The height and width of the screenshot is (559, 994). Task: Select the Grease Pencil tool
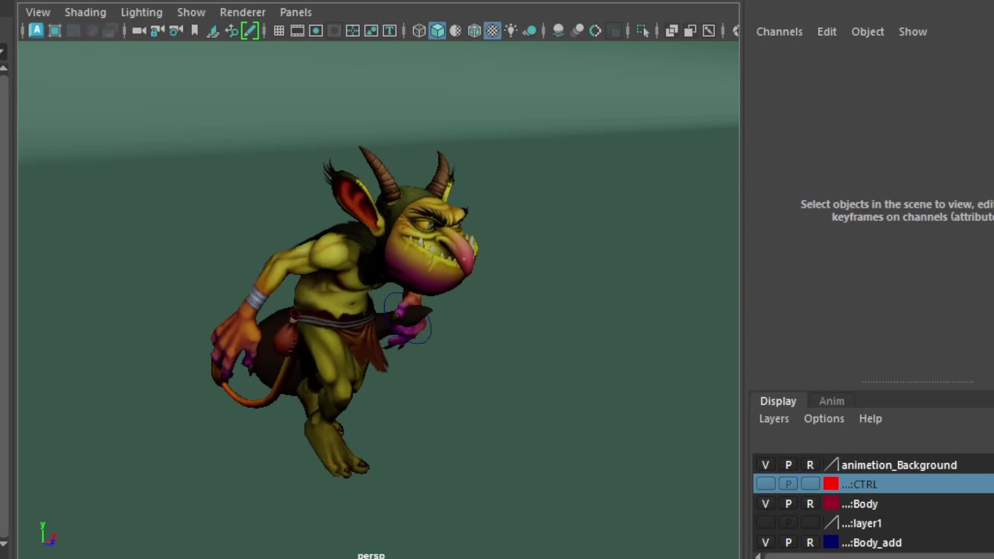pyautogui.click(x=251, y=31)
